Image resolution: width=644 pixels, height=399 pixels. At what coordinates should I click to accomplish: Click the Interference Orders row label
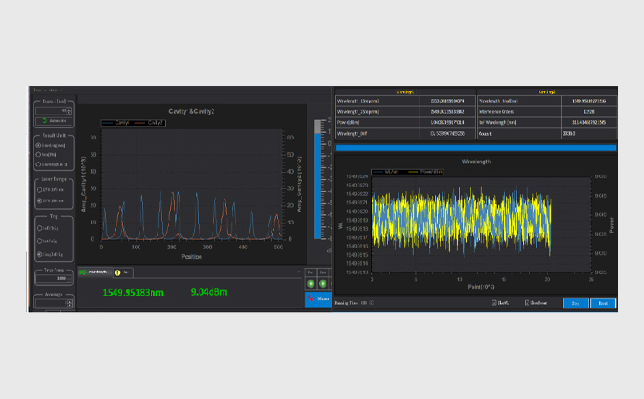click(x=496, y=112)
